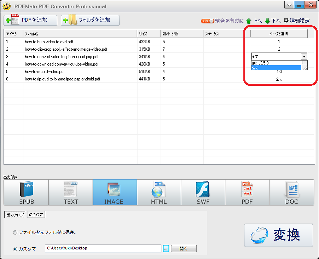Move item up with 上へ arrow

pos(254,21)
